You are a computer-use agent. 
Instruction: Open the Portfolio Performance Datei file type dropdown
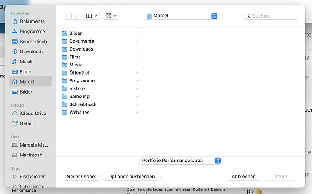[180, 161]
